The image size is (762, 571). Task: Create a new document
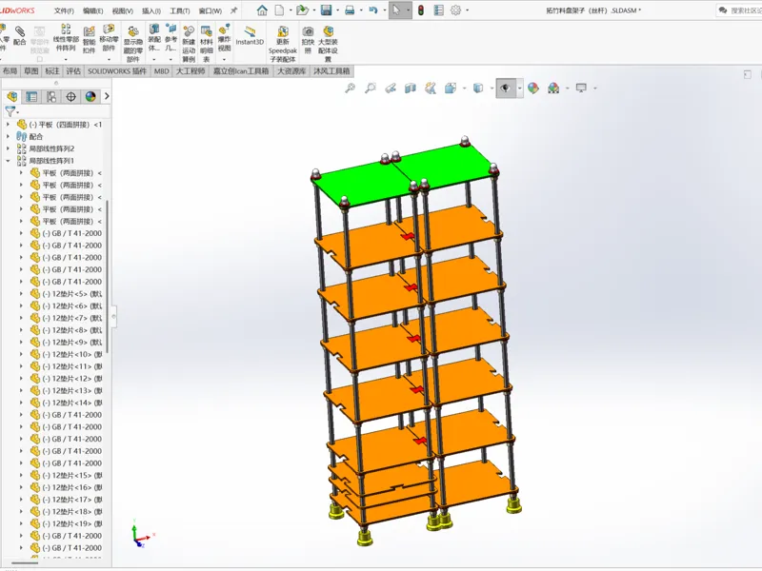point(279,10)
